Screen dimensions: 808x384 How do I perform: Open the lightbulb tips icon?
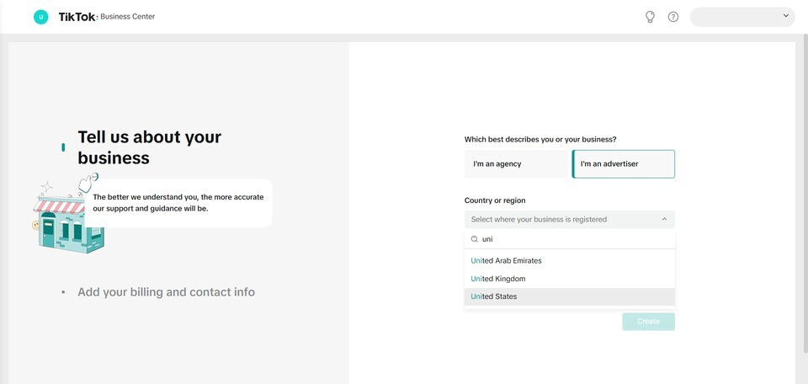(x=650, y=17)
